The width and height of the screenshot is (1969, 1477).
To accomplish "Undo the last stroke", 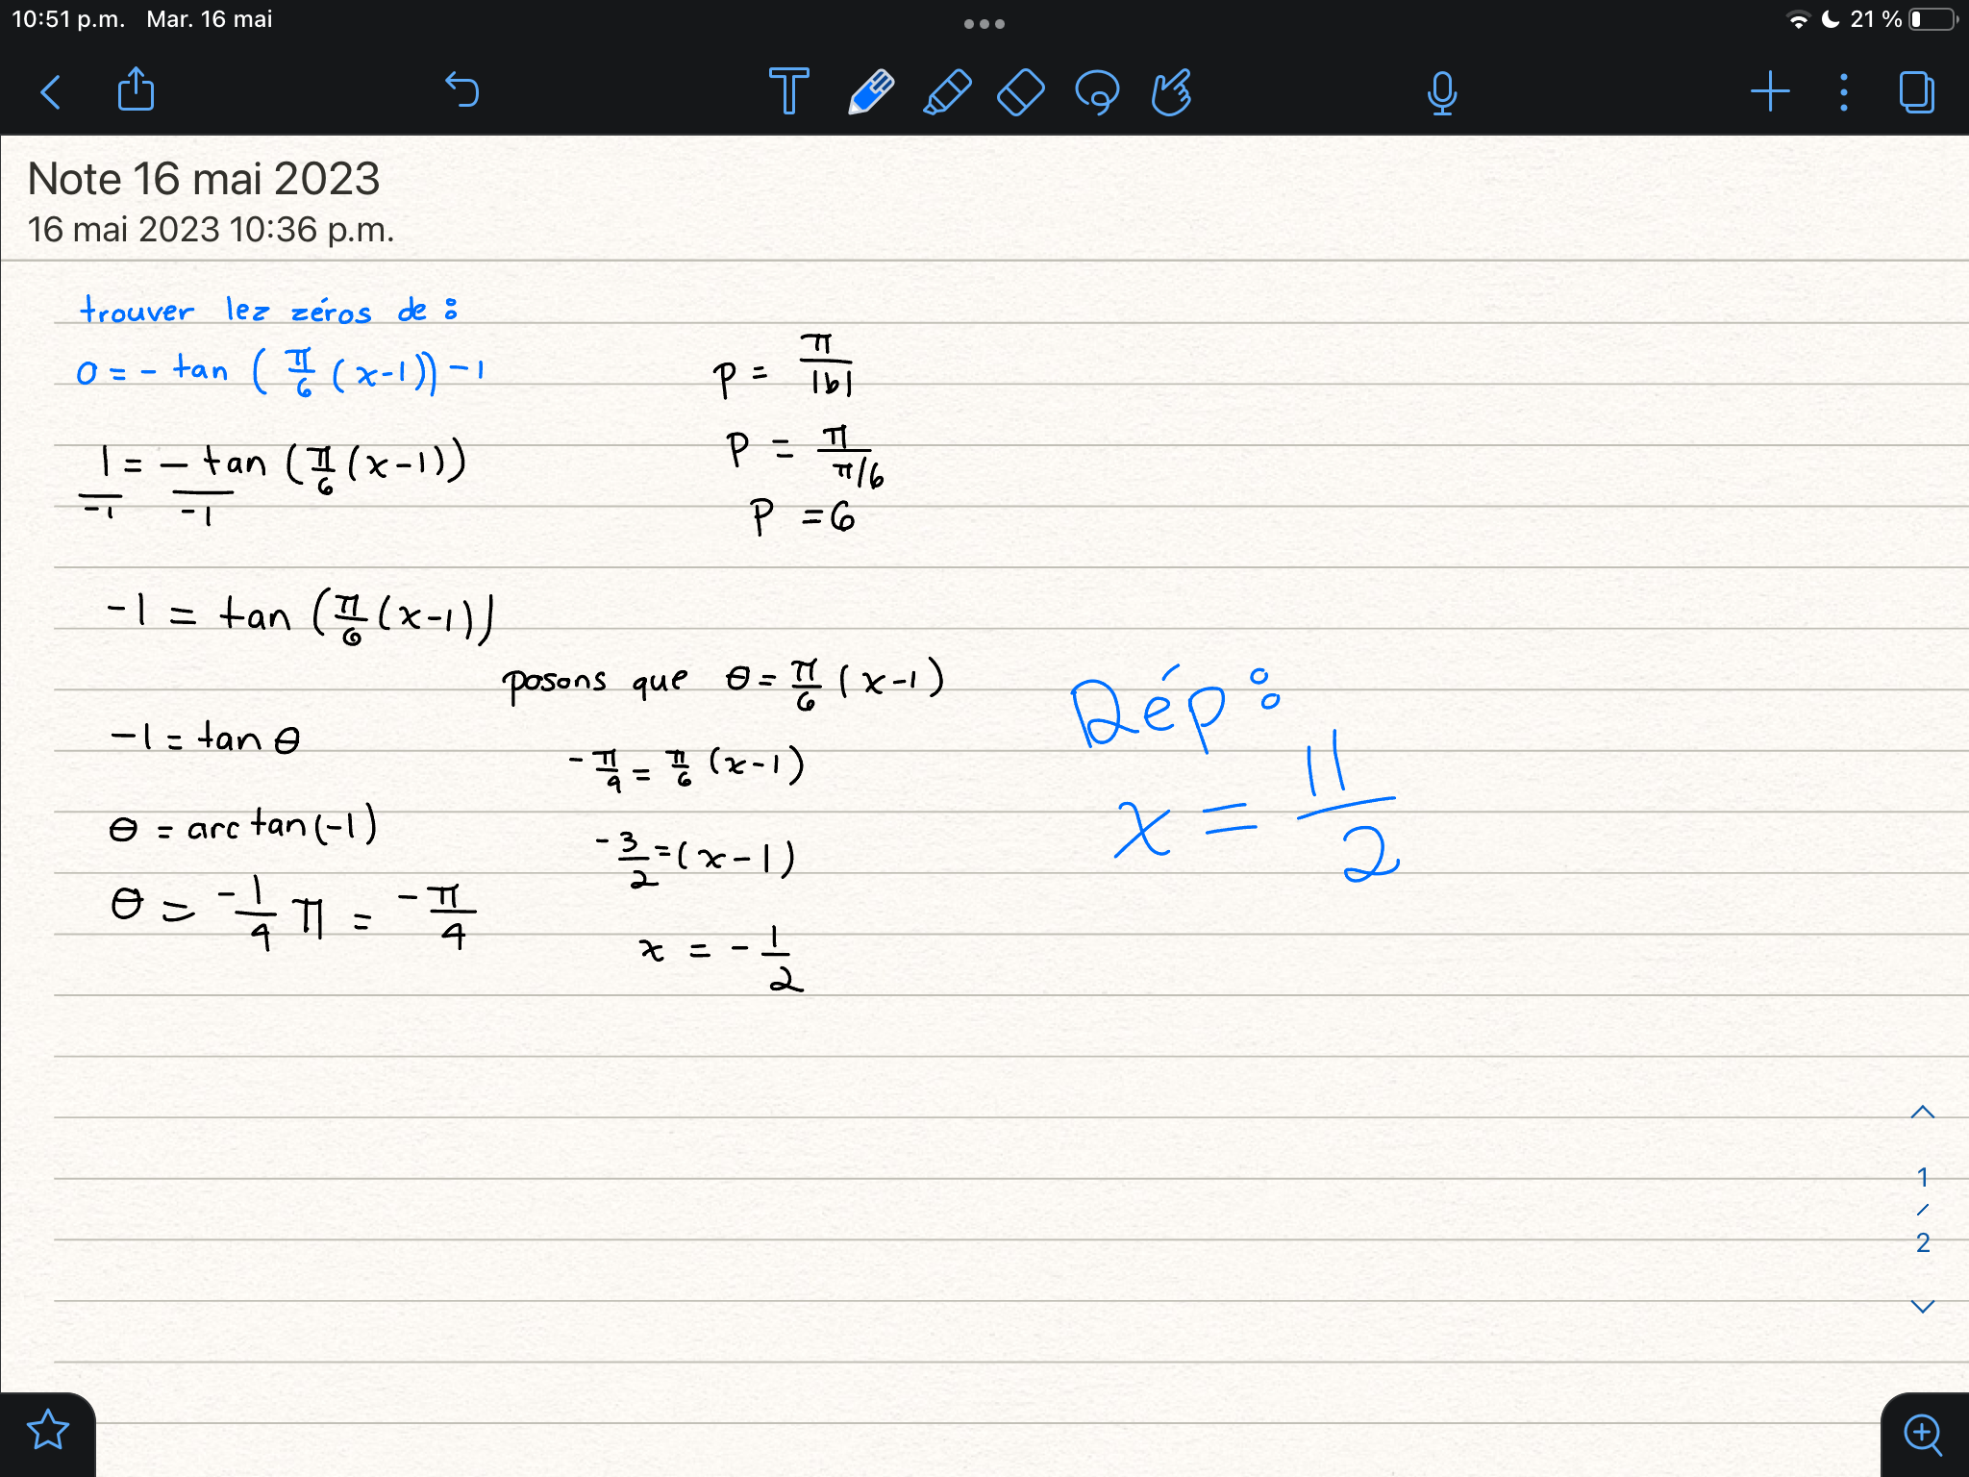I will coord(463,92).
